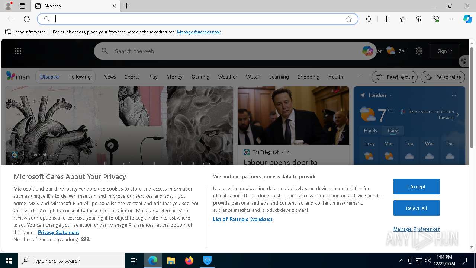Image resolution: width=476 pixels, height=268 pixels.
Task: Open the Health category
Action: [x=335, y=77]
